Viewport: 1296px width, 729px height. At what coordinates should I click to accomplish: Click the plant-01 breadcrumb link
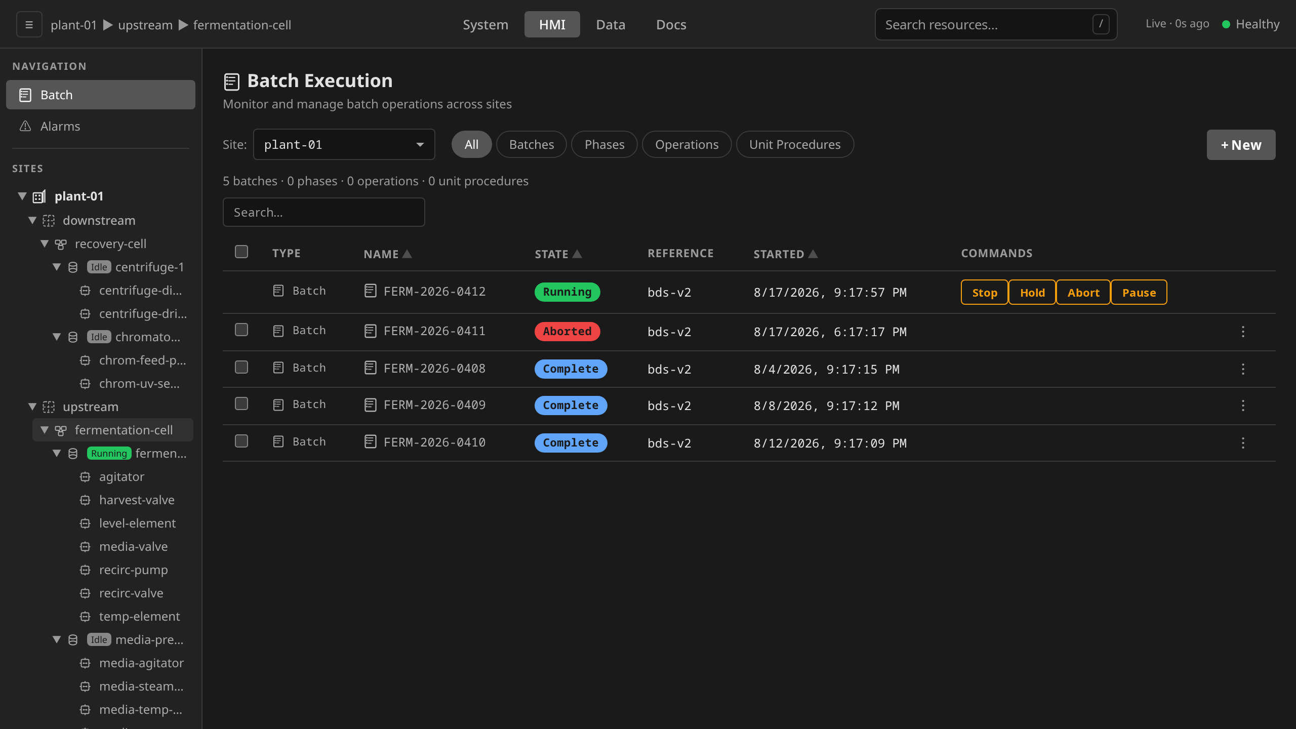(x=73, y=25)
